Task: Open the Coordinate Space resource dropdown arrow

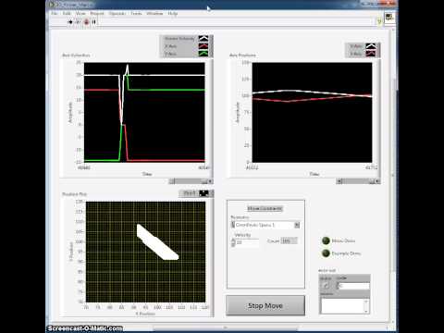Action: [297, 225]
